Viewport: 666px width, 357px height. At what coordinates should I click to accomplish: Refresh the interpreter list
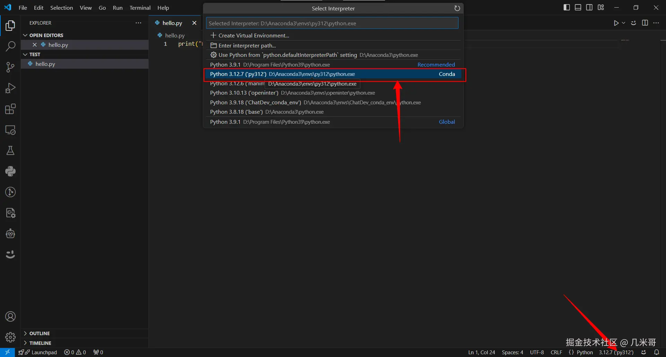(x=457, y=8)
